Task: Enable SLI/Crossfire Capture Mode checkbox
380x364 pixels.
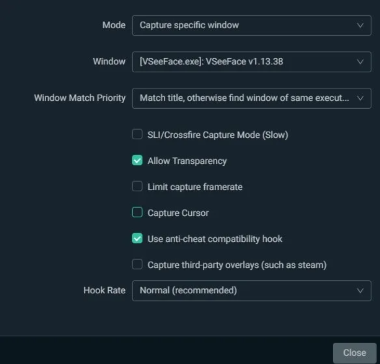Action: tap(137, 134)
